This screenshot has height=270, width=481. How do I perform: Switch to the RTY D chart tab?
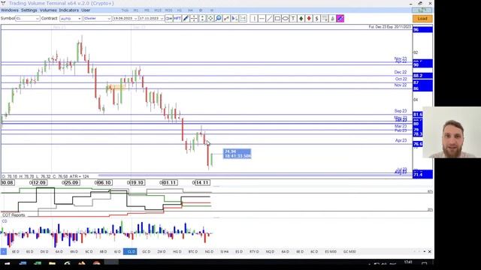click(x=254, y=252)
